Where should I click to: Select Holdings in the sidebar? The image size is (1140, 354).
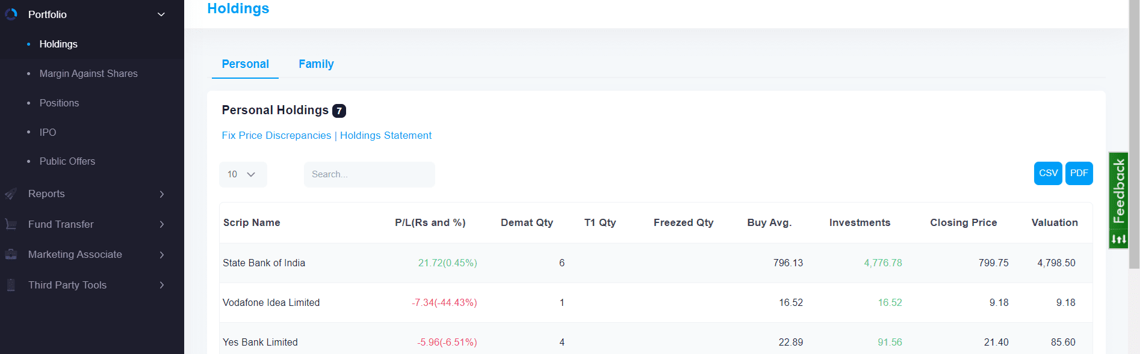coord(58,44)
